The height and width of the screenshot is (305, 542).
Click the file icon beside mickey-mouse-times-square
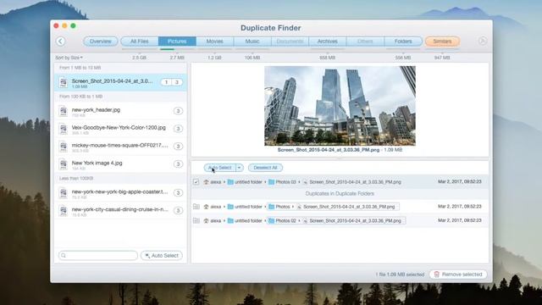[x=64, y=147]
